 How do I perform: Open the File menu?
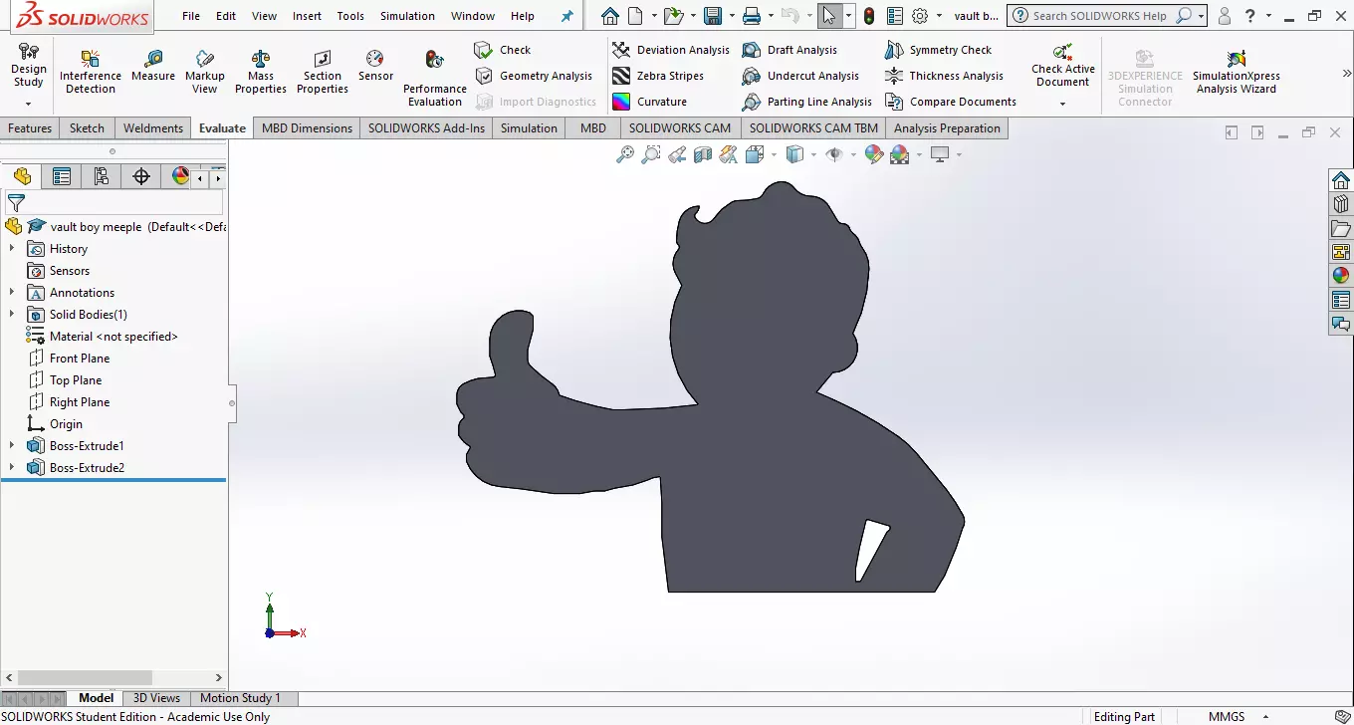pyautogui.click(x=191, y=16)
